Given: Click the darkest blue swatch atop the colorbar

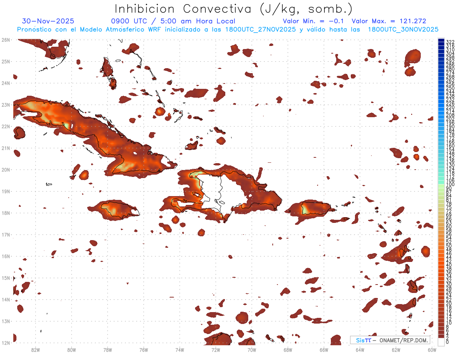Looking at the screenshot, I should pos(441,40).
